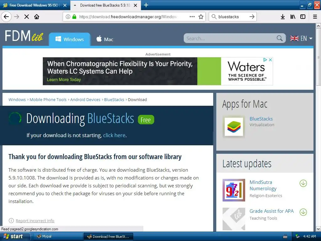Select Download free BlueSt... taskbar button
The width and height of the screenshot is (321, 241).
click(108, 237)
